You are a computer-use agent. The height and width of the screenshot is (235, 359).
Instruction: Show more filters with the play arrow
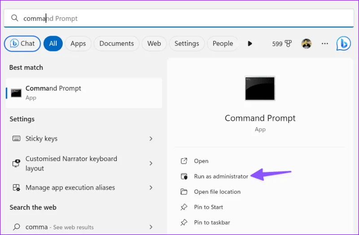tap(250, 43)
